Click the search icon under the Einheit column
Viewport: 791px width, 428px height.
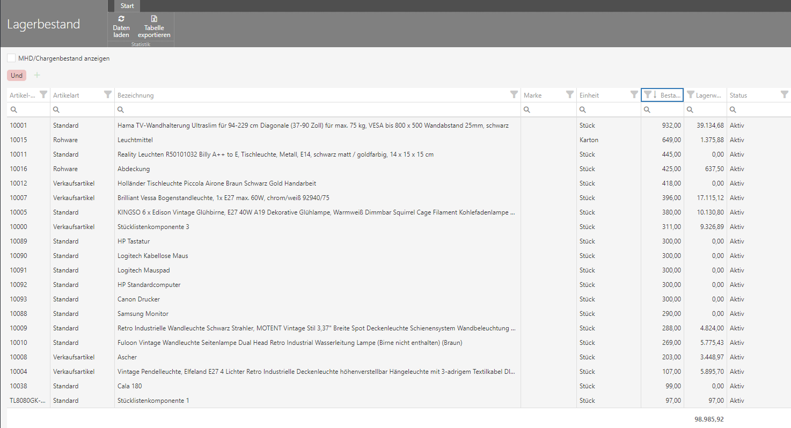583,109
